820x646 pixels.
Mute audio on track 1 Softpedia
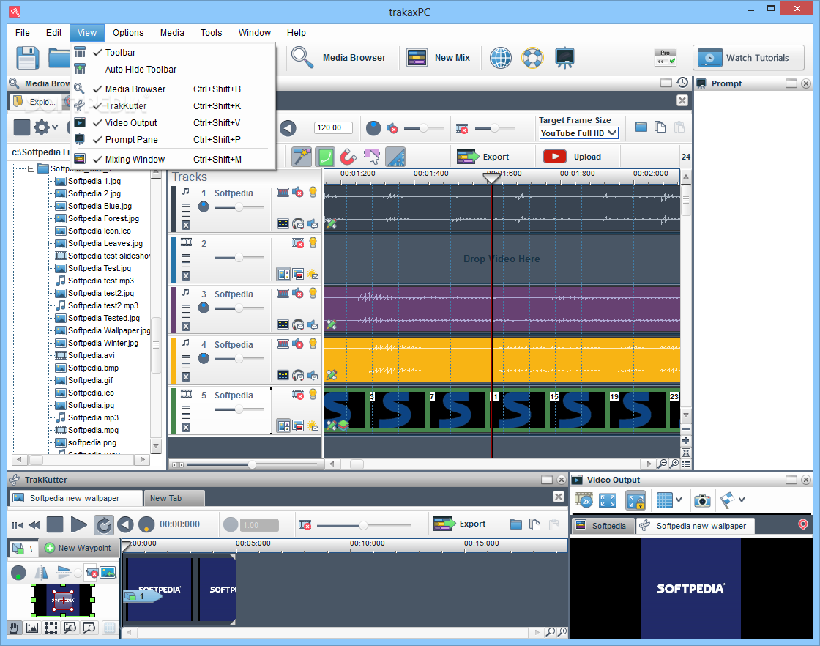click(x=298, y=193)
